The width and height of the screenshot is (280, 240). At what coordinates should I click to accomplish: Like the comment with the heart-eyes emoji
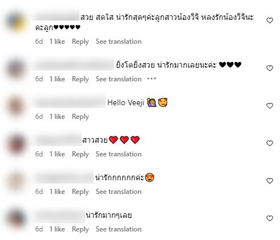[x=270, y=181]
